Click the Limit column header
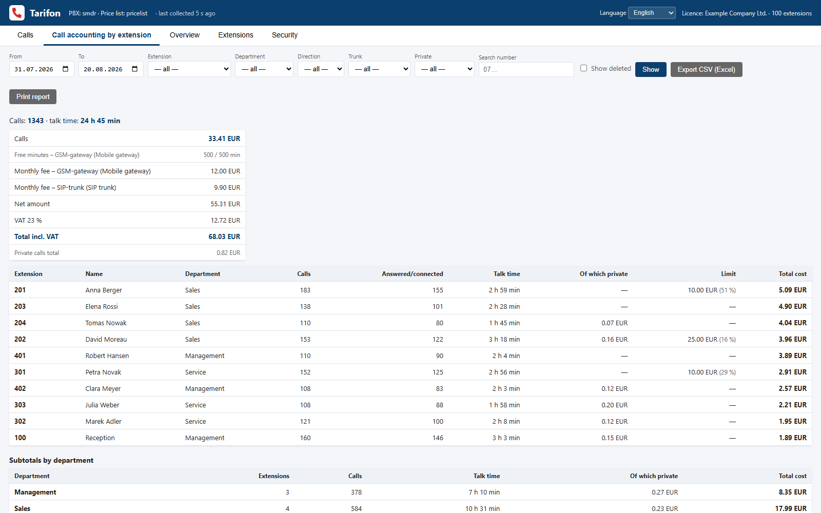The image size is (821, 513). point(728,273)
